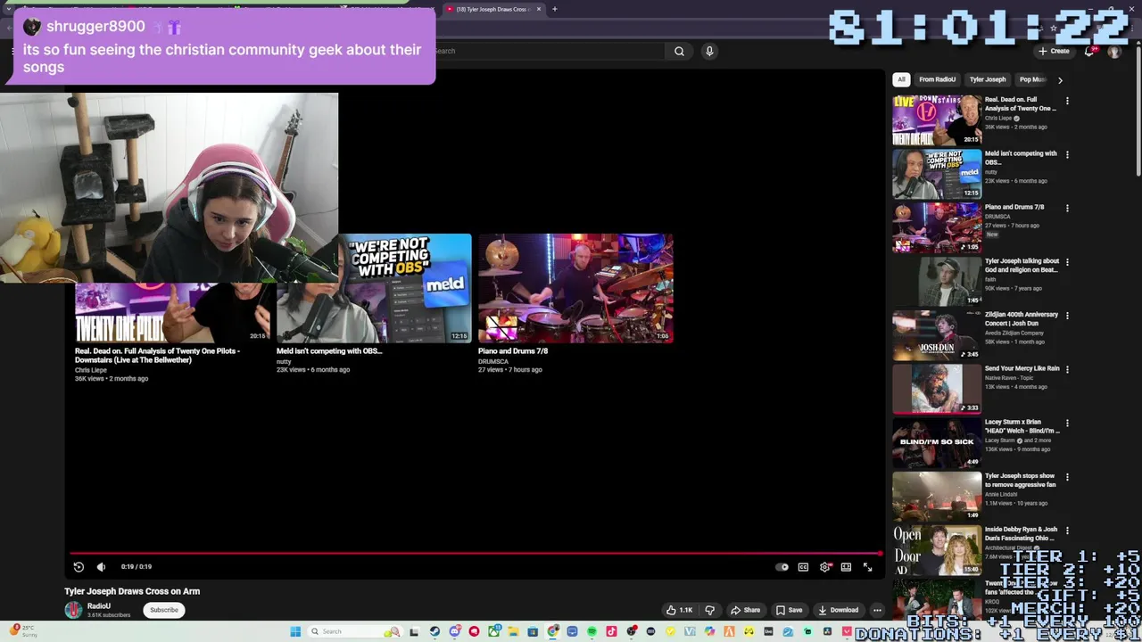Replay the video with the replay icon
Image resolution: width=1142 pixels, height=642 pixels.
79,567
